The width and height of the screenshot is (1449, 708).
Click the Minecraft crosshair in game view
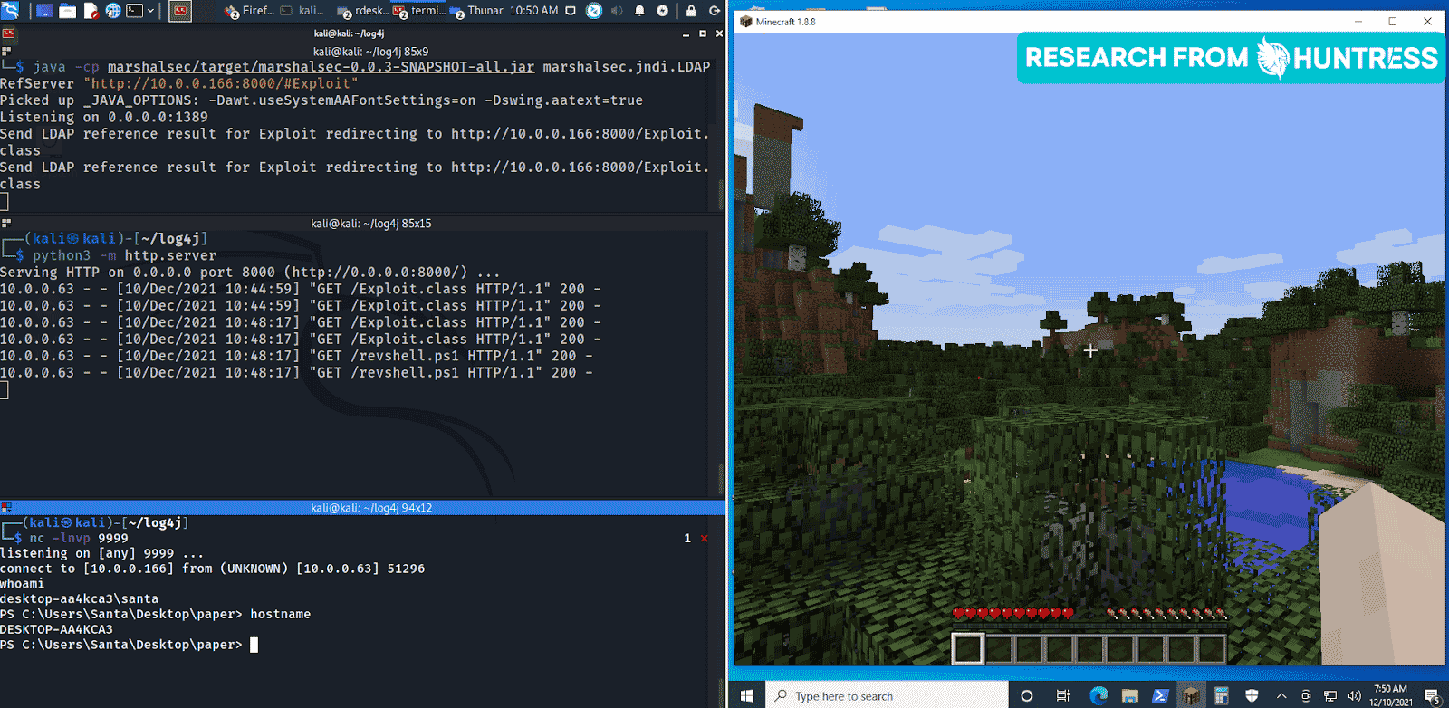(1090, 350)
